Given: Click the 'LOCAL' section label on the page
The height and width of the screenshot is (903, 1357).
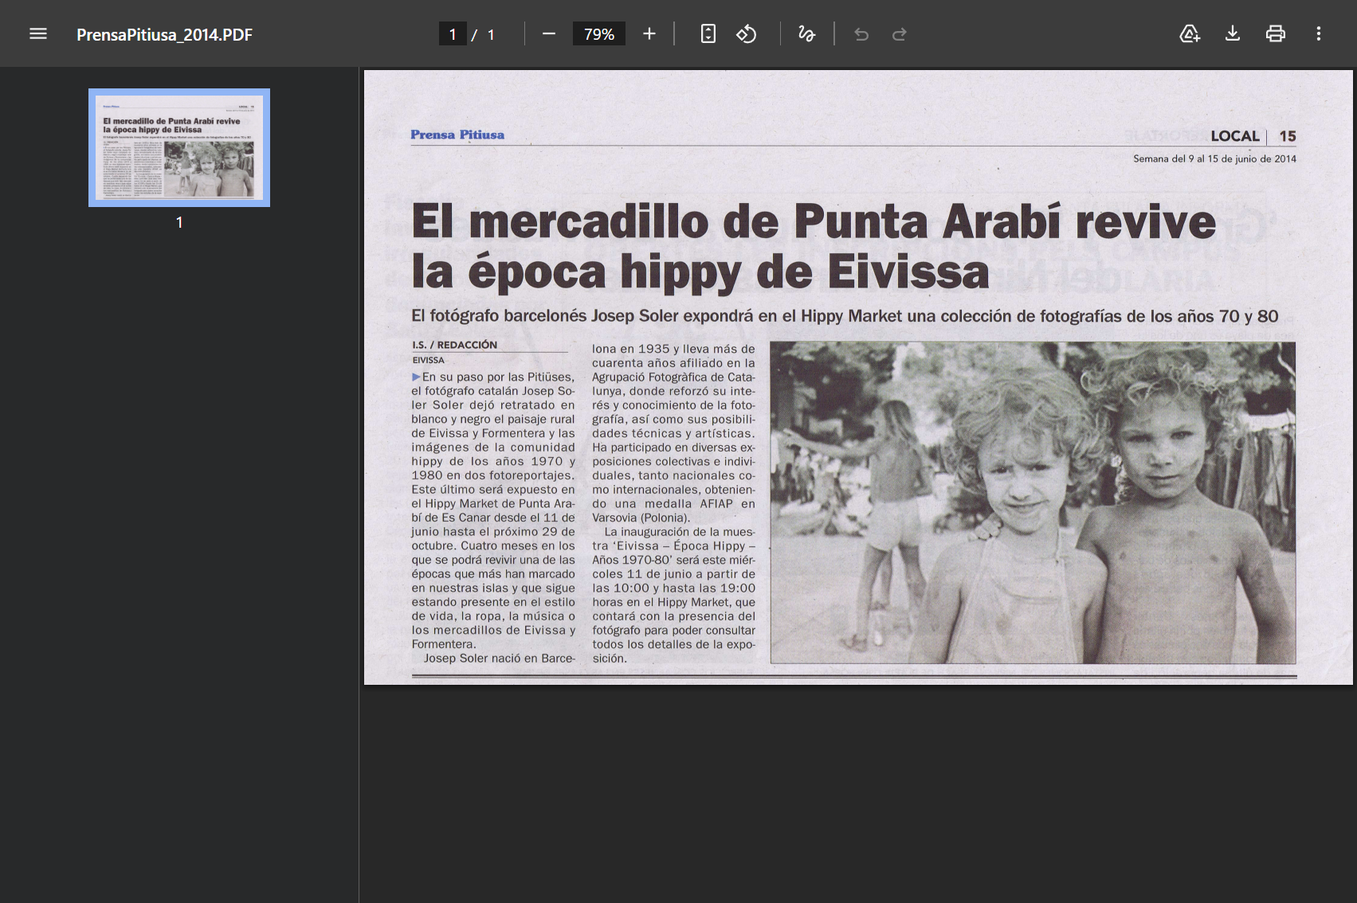Looking at the screenshot, I should click(1234, 136).
